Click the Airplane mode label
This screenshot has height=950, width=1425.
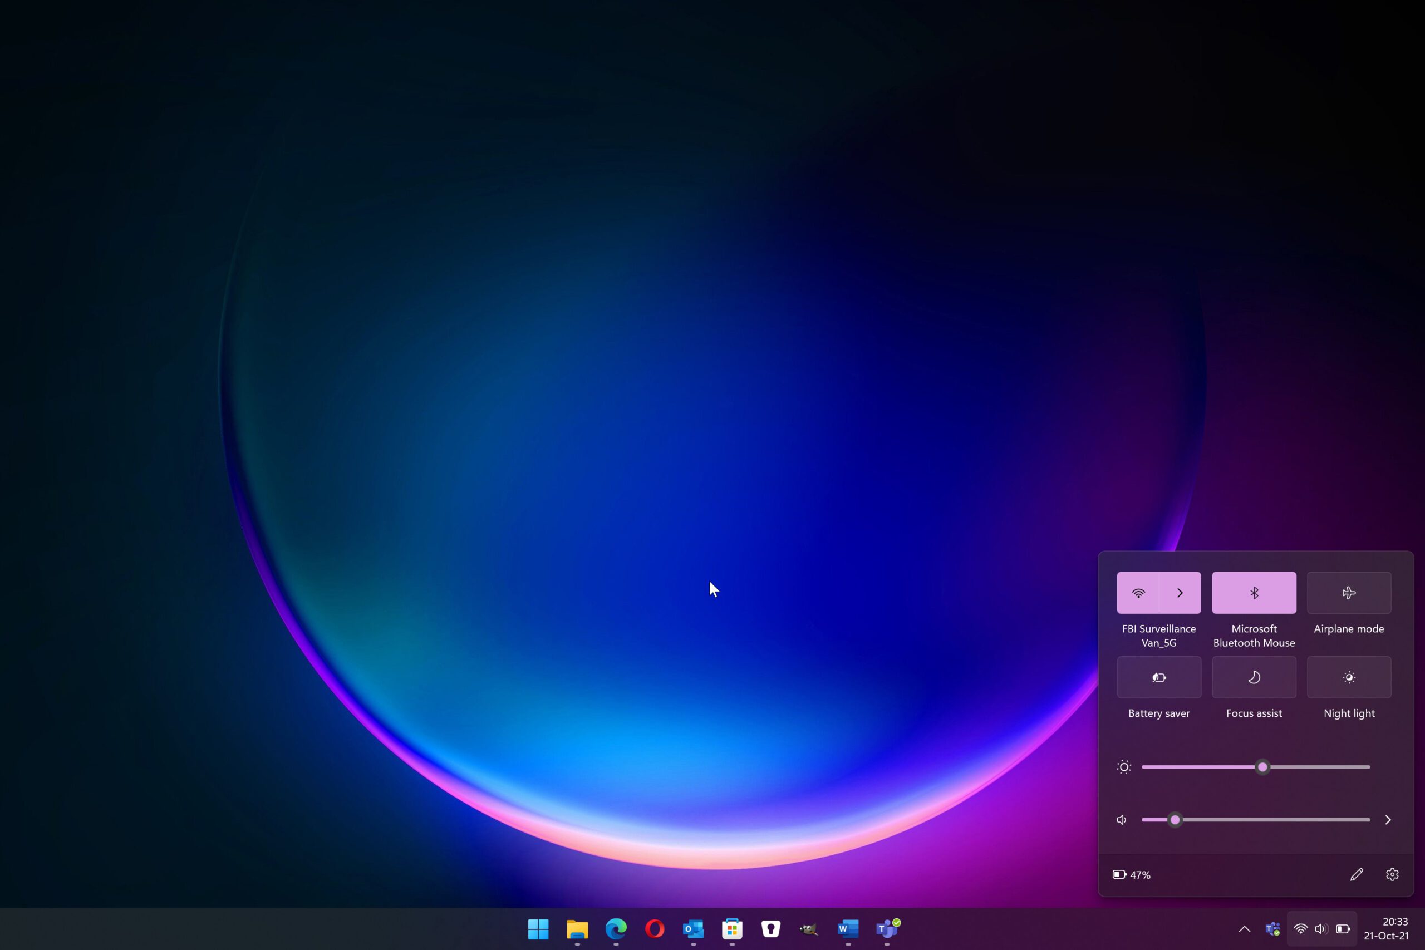[x=1349, y=629]
